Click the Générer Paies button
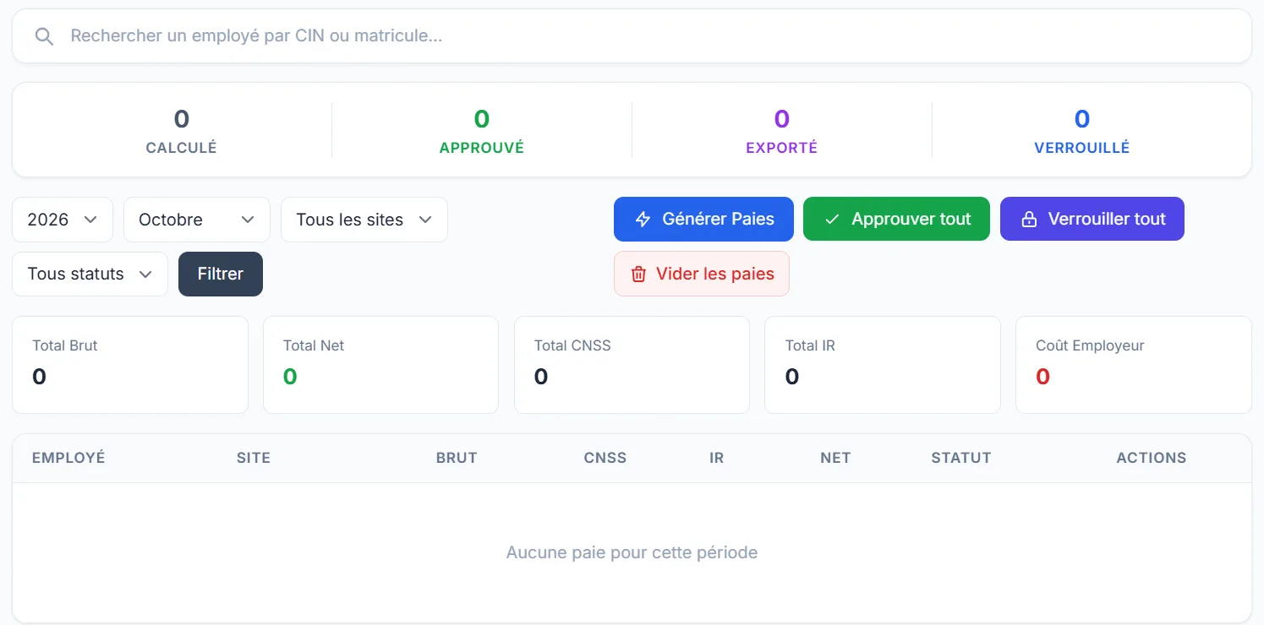The image size is (1264, 625). point(703,220)
